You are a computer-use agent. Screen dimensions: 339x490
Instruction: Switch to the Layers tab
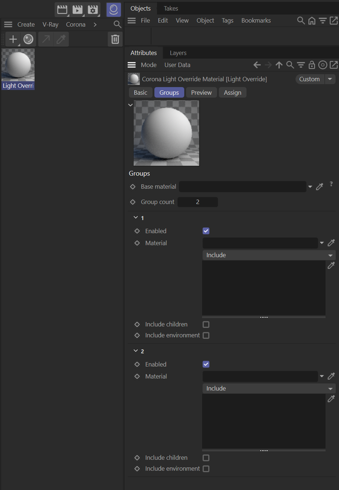pyautogui.click(x=178, y=53)
